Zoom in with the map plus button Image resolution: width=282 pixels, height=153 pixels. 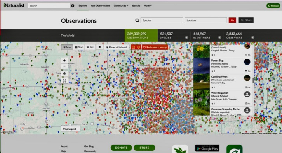tap(64, 61)
